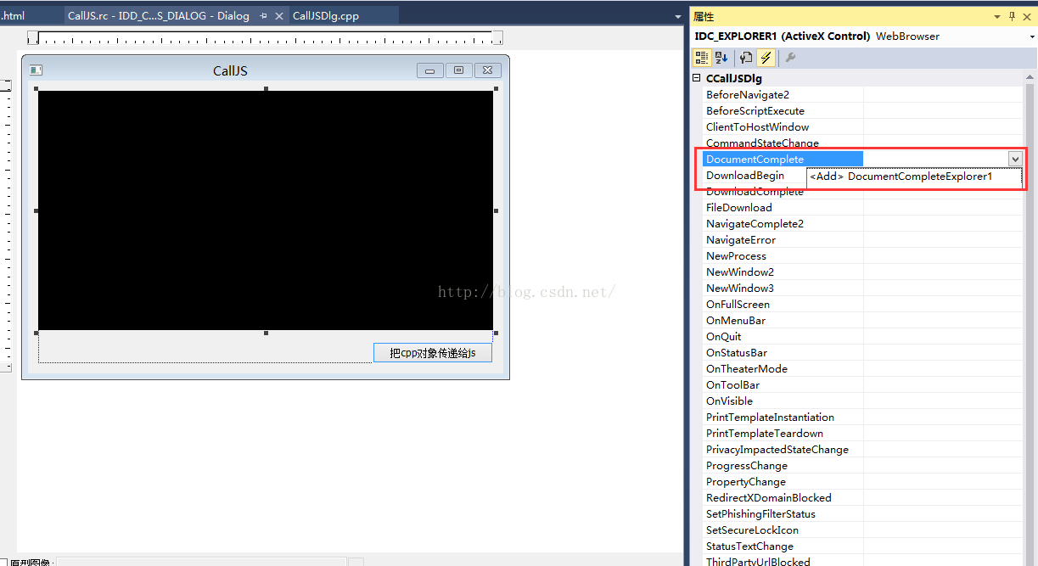Image resolution: width=1038 pixels, height=566 pixels.
Task: Select the Alphabetical sort icon in Properties
Action: click(x=721, y=58)
